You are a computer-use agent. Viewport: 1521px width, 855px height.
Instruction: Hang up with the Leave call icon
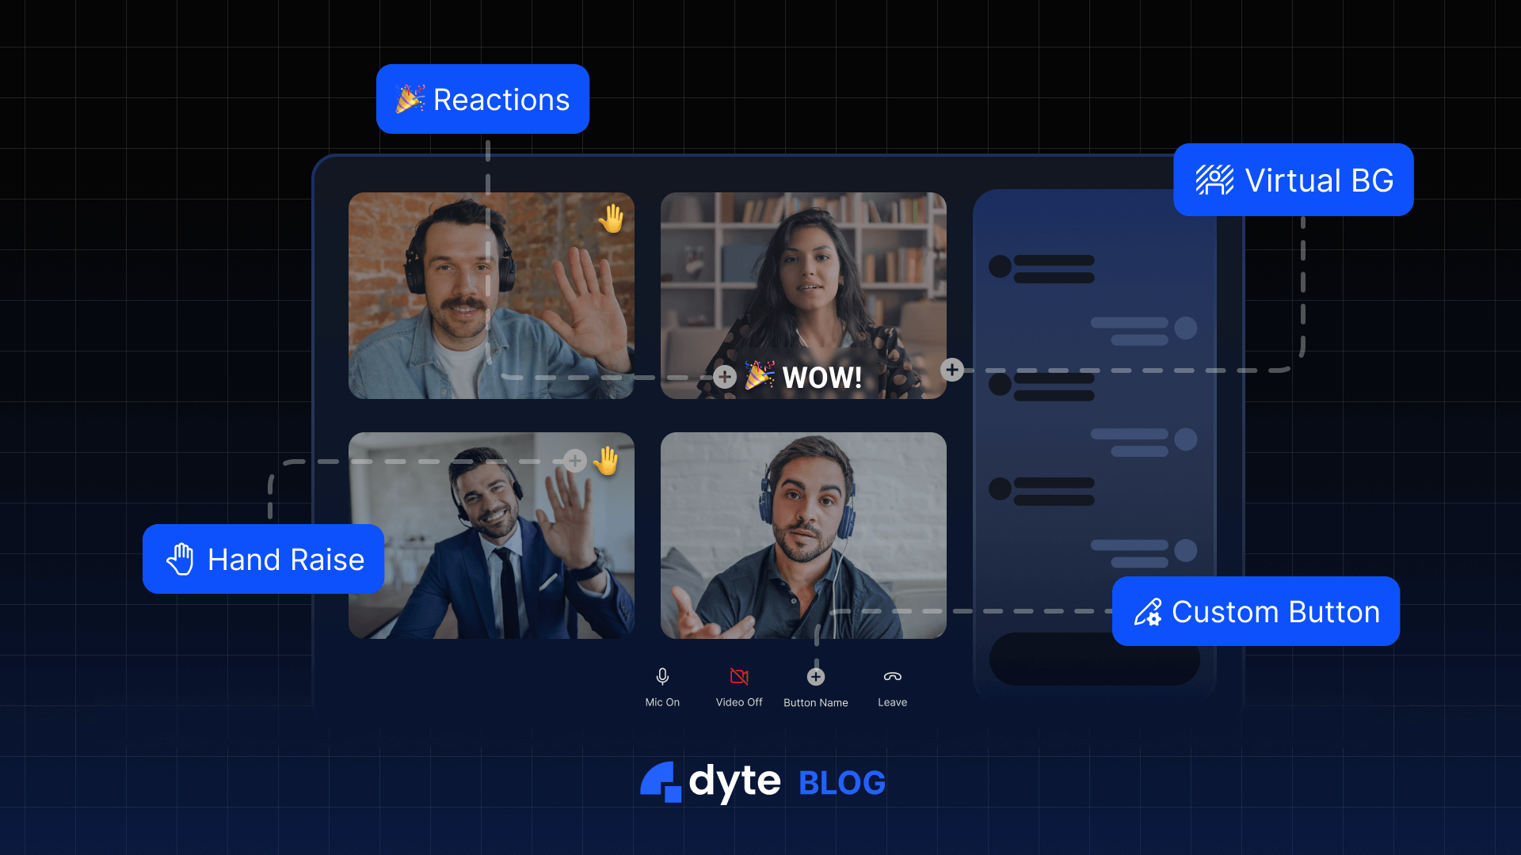[x=892, y=676]
